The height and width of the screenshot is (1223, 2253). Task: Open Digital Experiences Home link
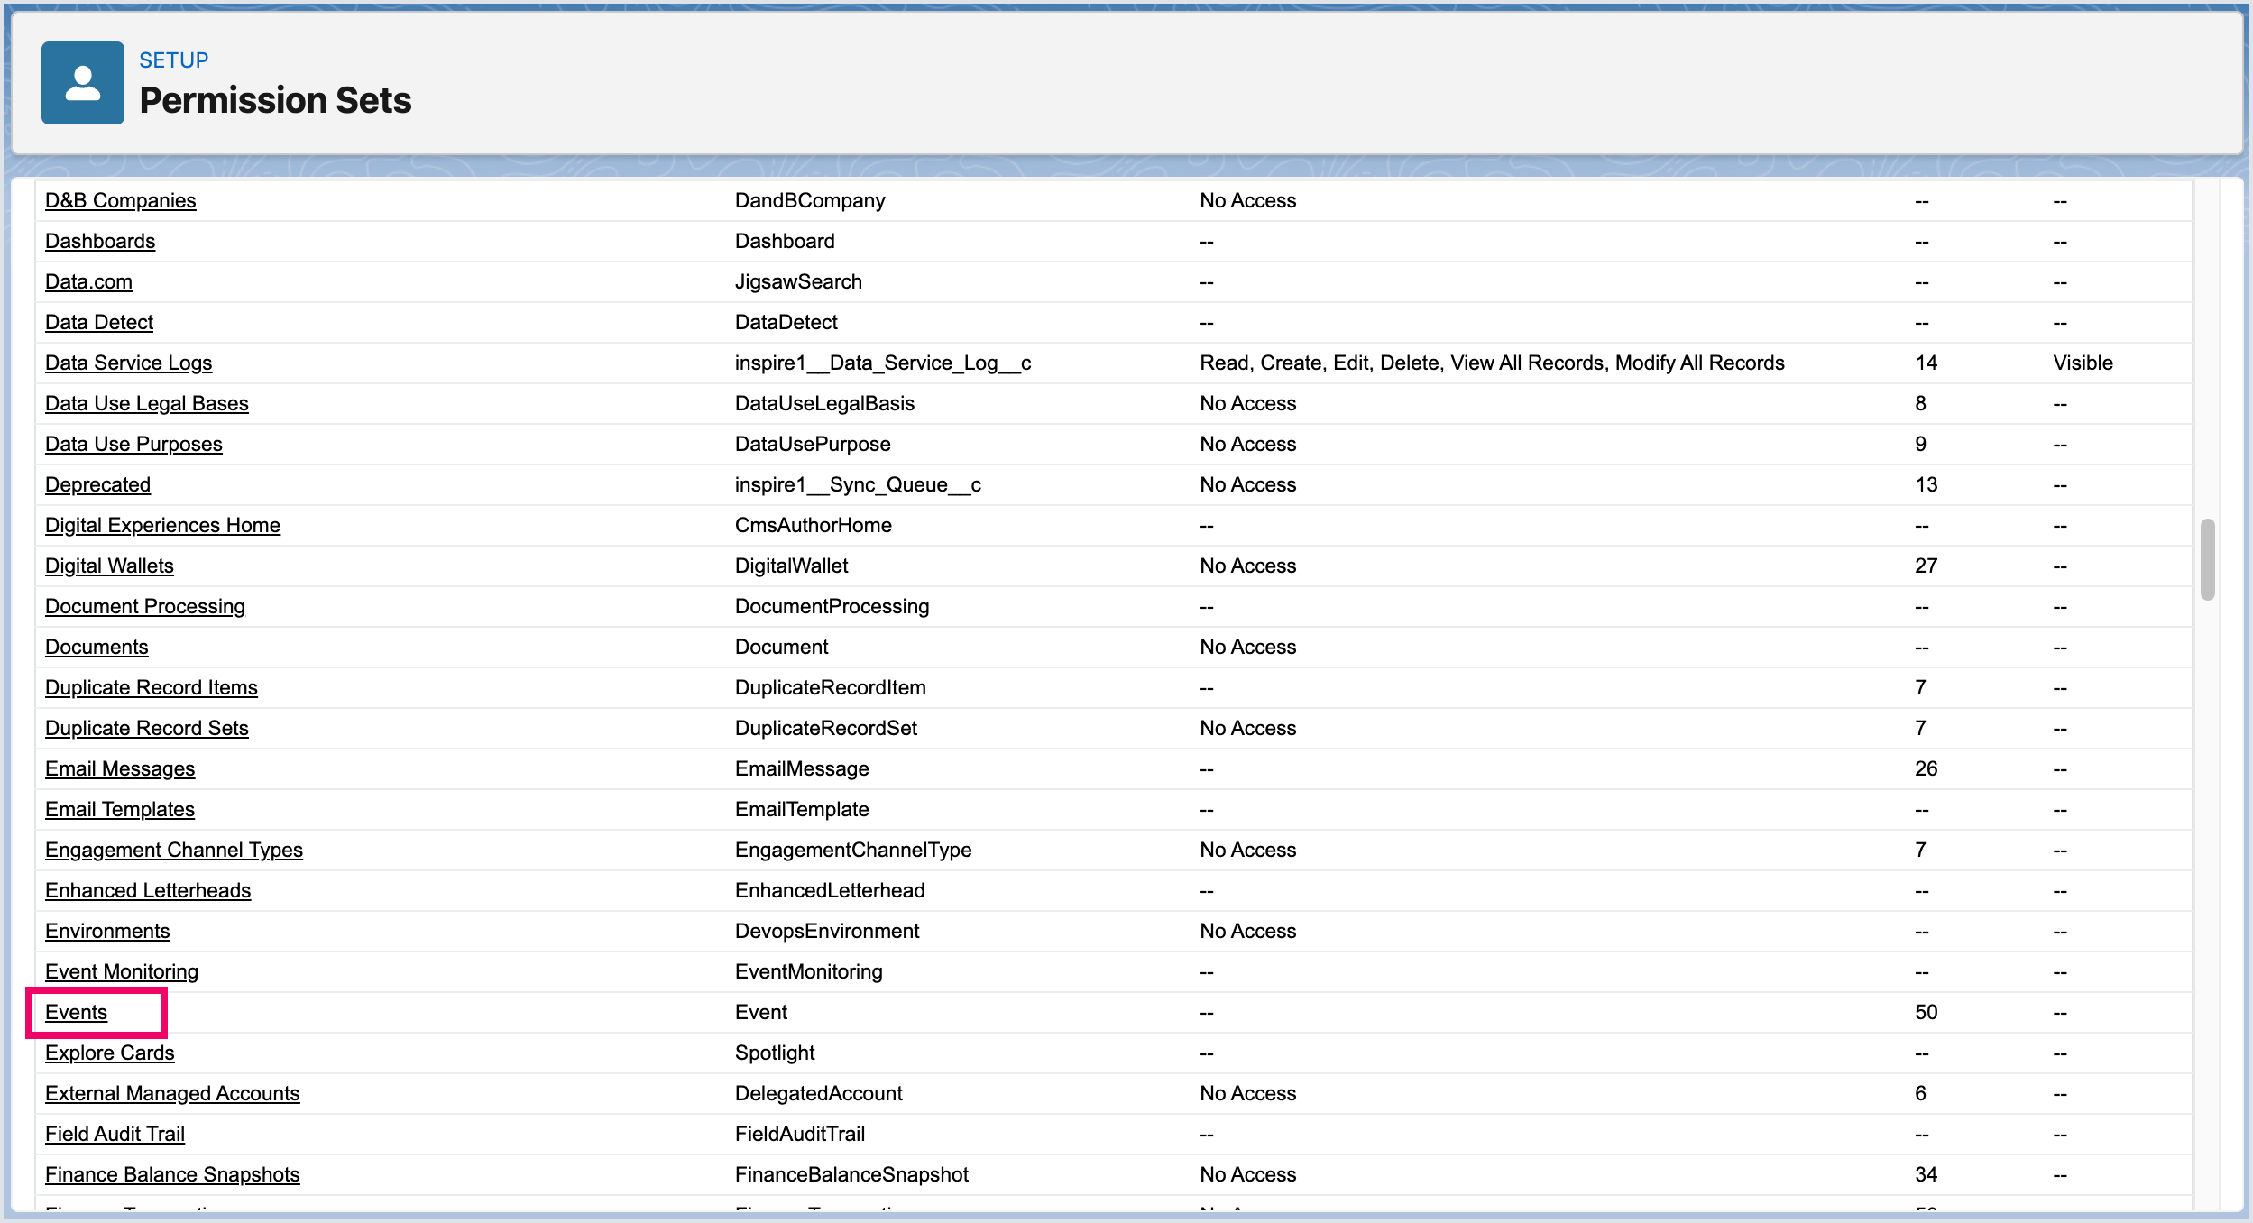point(162,525)
